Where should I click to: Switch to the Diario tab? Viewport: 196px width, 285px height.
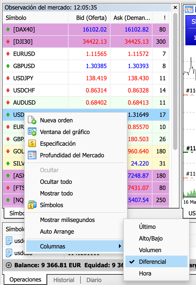(94, 280)
